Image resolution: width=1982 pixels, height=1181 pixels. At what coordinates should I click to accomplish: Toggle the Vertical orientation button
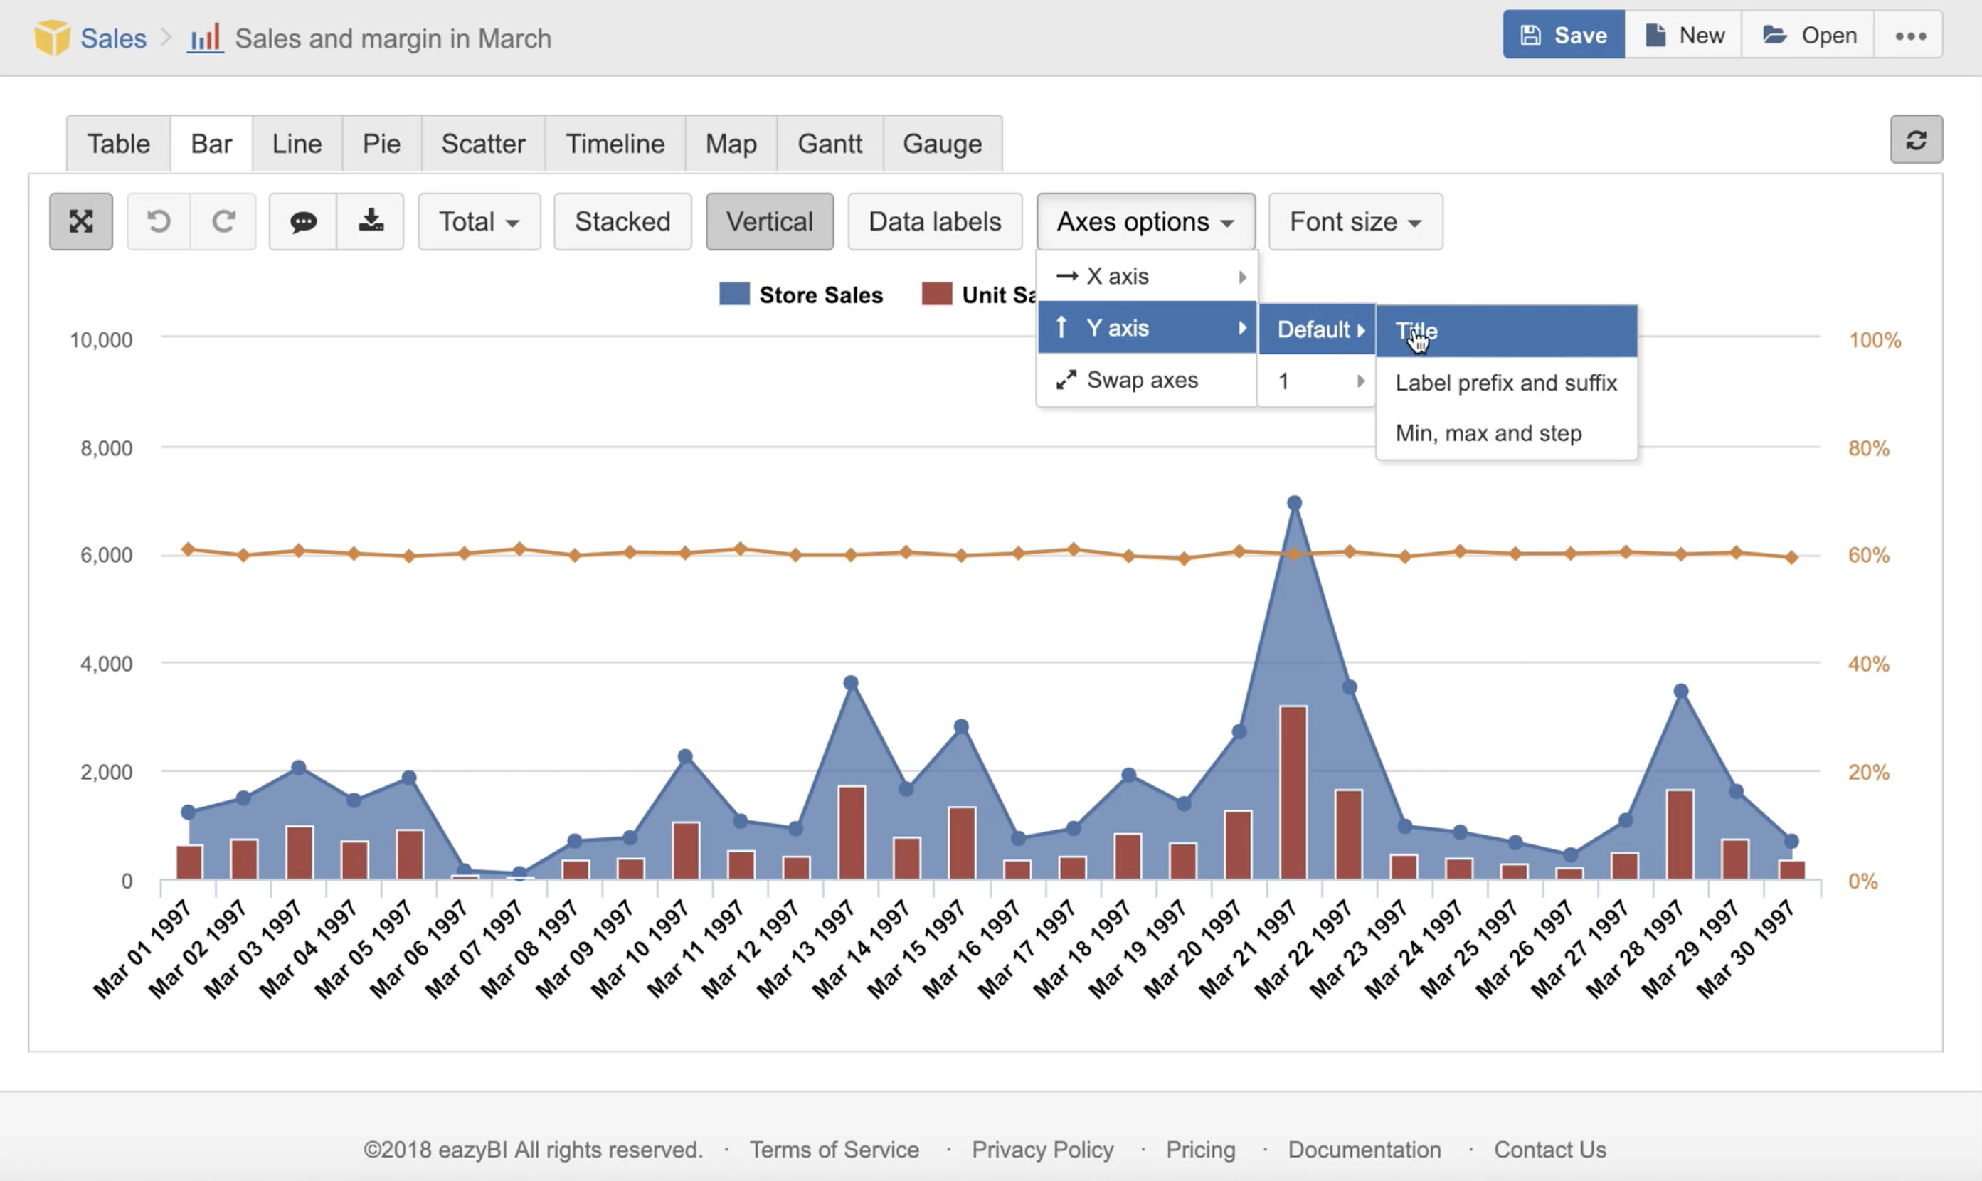(770, 221)
